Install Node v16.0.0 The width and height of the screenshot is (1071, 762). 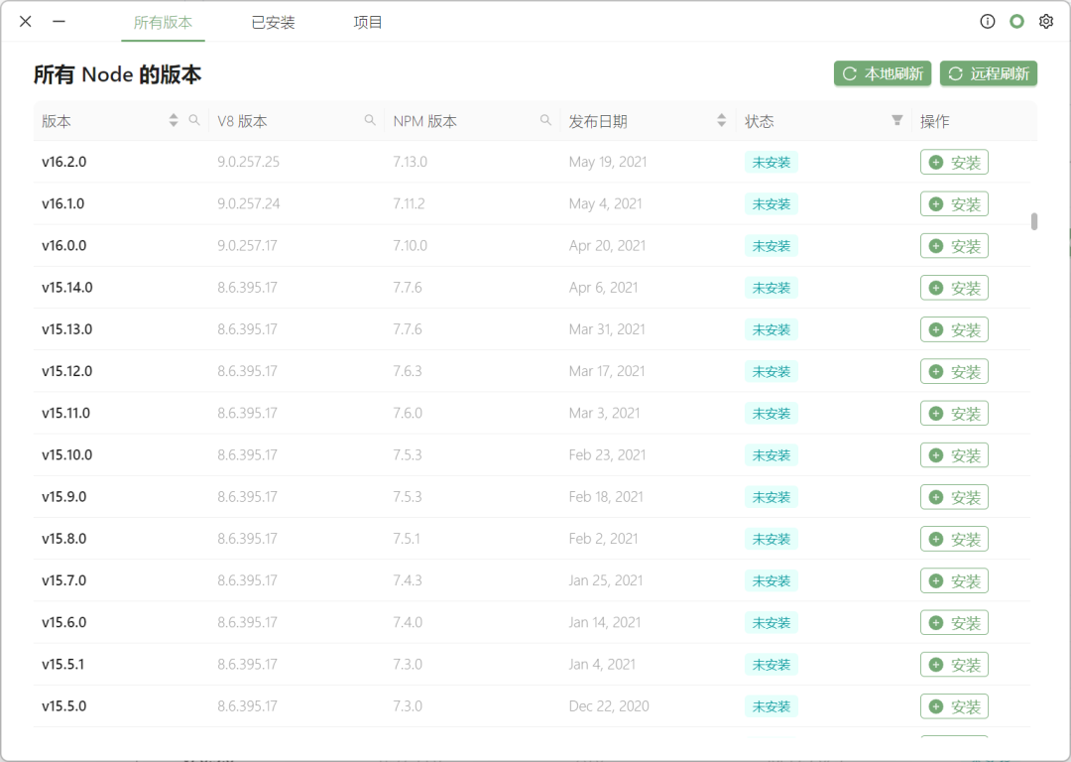click(954, 246)
